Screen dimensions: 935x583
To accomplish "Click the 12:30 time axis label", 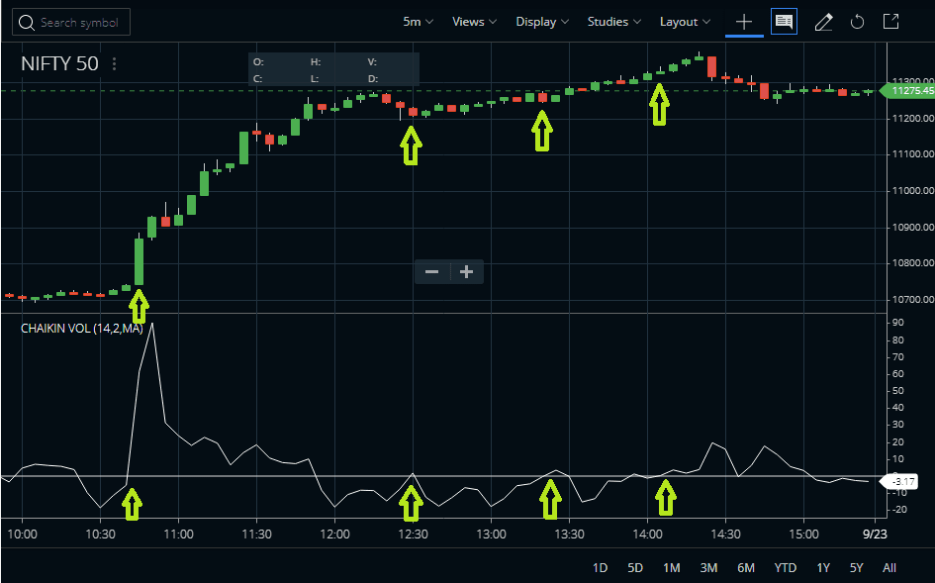I will [413, 534].
